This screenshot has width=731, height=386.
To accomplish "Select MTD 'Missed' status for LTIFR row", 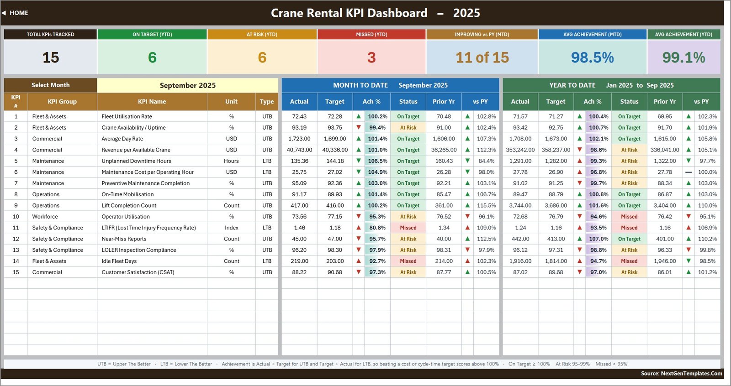I will point(408,228).
